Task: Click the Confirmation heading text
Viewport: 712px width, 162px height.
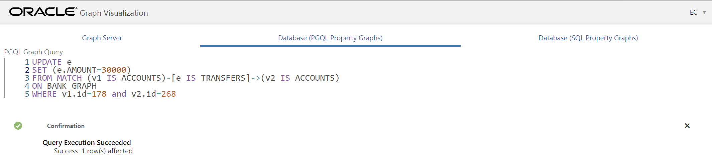Action: (x=66, y=126)
